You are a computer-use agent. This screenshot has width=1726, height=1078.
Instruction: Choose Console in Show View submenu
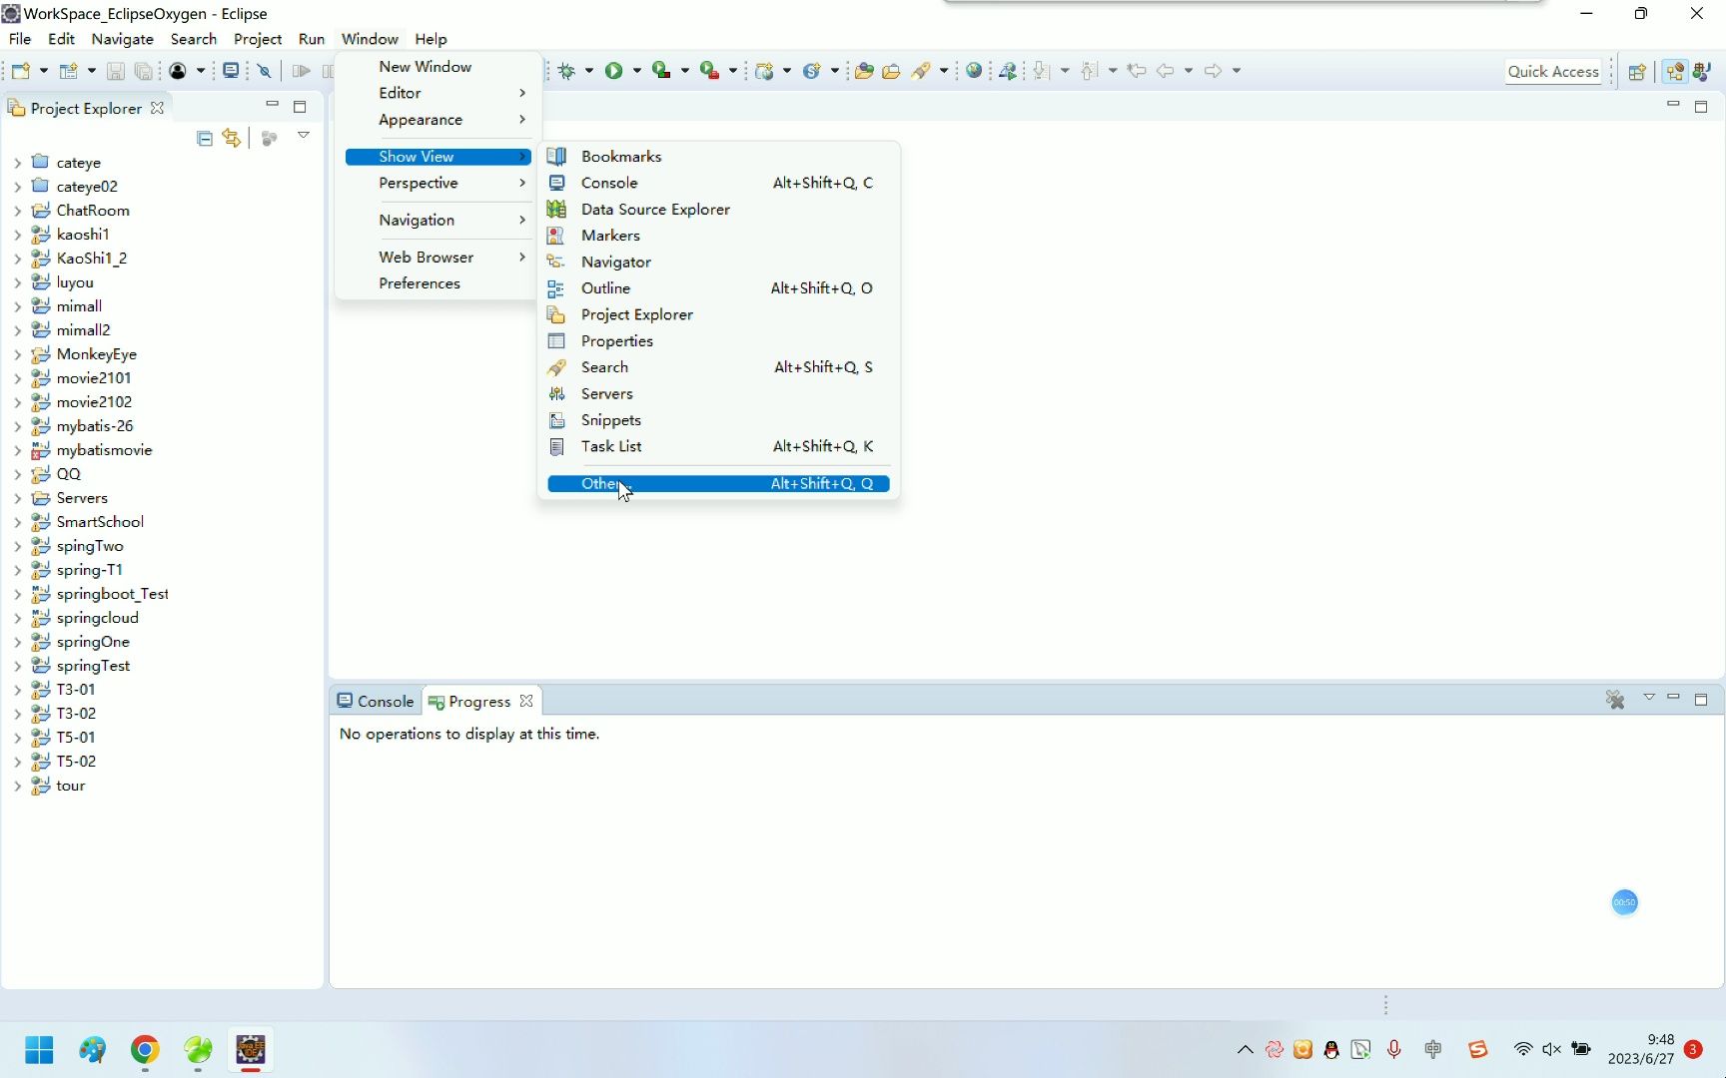point(718,183)
